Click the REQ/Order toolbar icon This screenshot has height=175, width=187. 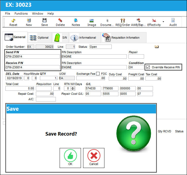(x=123, y=21)
